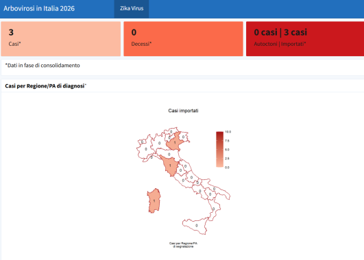Viewport: 364px width, 260px height.
Task: Click 'Casi per Regione/PA di diagnosi' heading
Action: pyautogui.click(x=45, y=86)
